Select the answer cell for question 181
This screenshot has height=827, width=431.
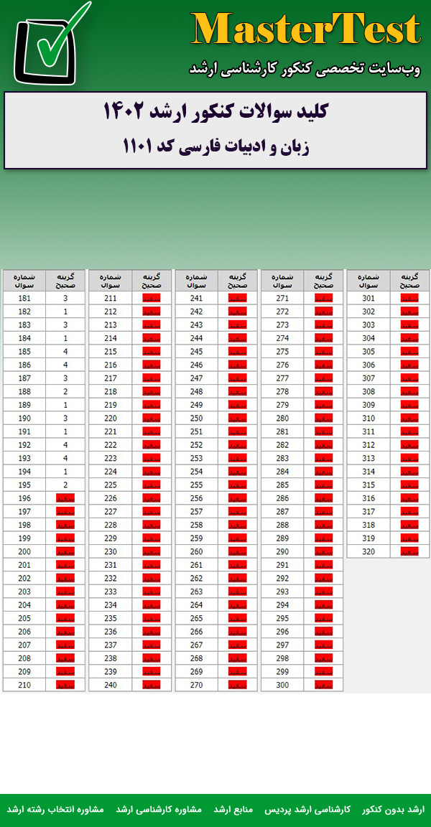pos(65,298)
